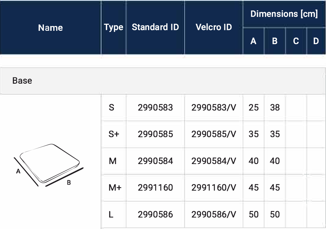Image resolution: width=326 pixels, height=229 pixels.
Task: Click Velcro ID 2990584/V
Action: tap(214, 161)
